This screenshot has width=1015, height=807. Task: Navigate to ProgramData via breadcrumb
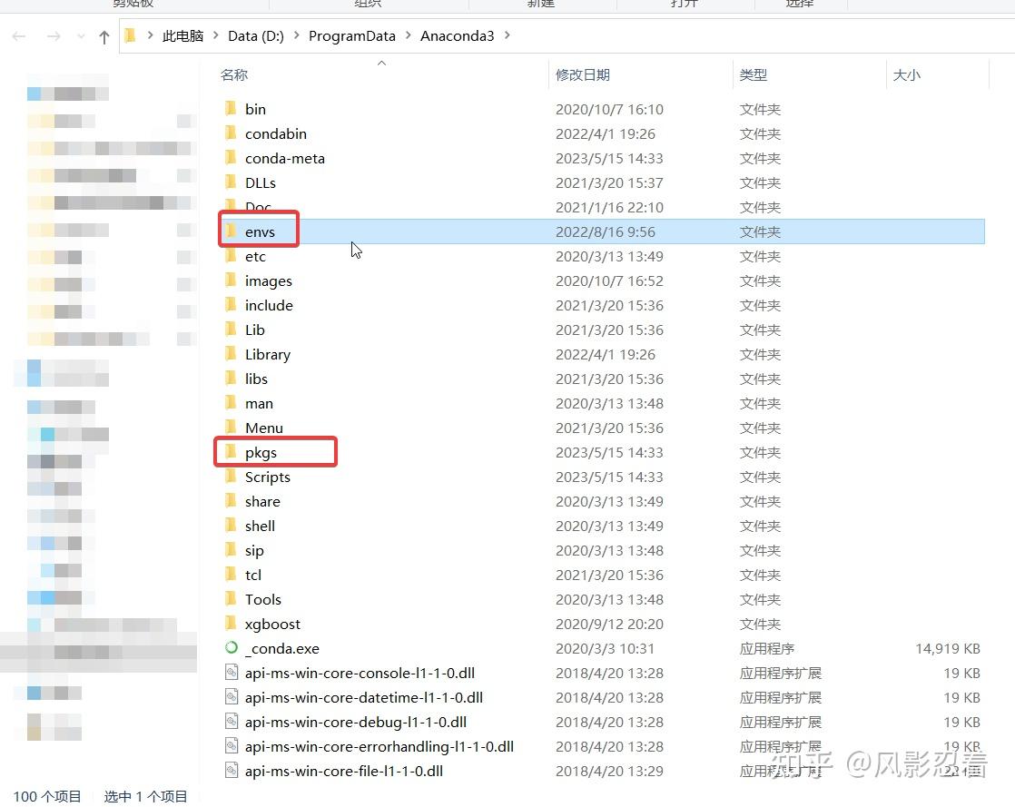pyautogui.click(x=352, y=35)
